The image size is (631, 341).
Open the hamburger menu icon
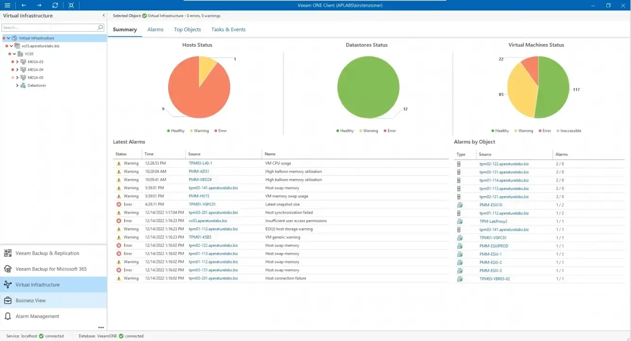tap(8, 5)
